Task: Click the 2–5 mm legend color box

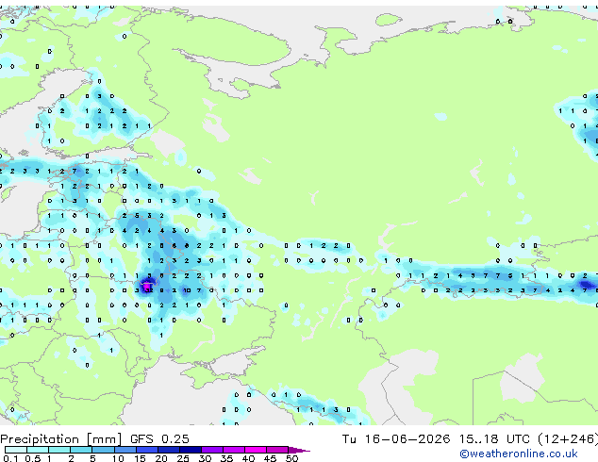Action: coord(81,450)
